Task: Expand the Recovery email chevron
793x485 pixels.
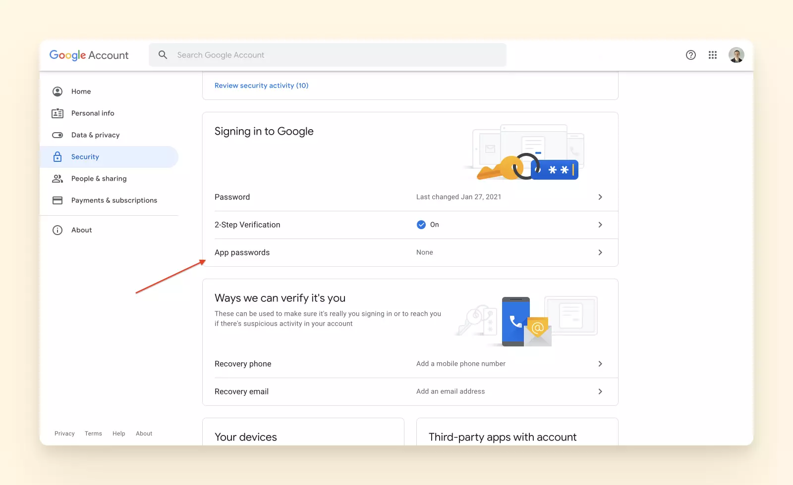Action: click(600, 391)
